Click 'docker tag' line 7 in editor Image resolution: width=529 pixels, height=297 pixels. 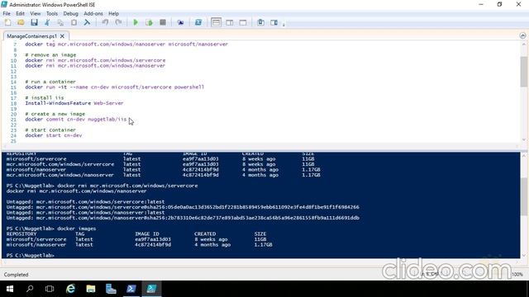pyautogui.click(x=126, y=44)
